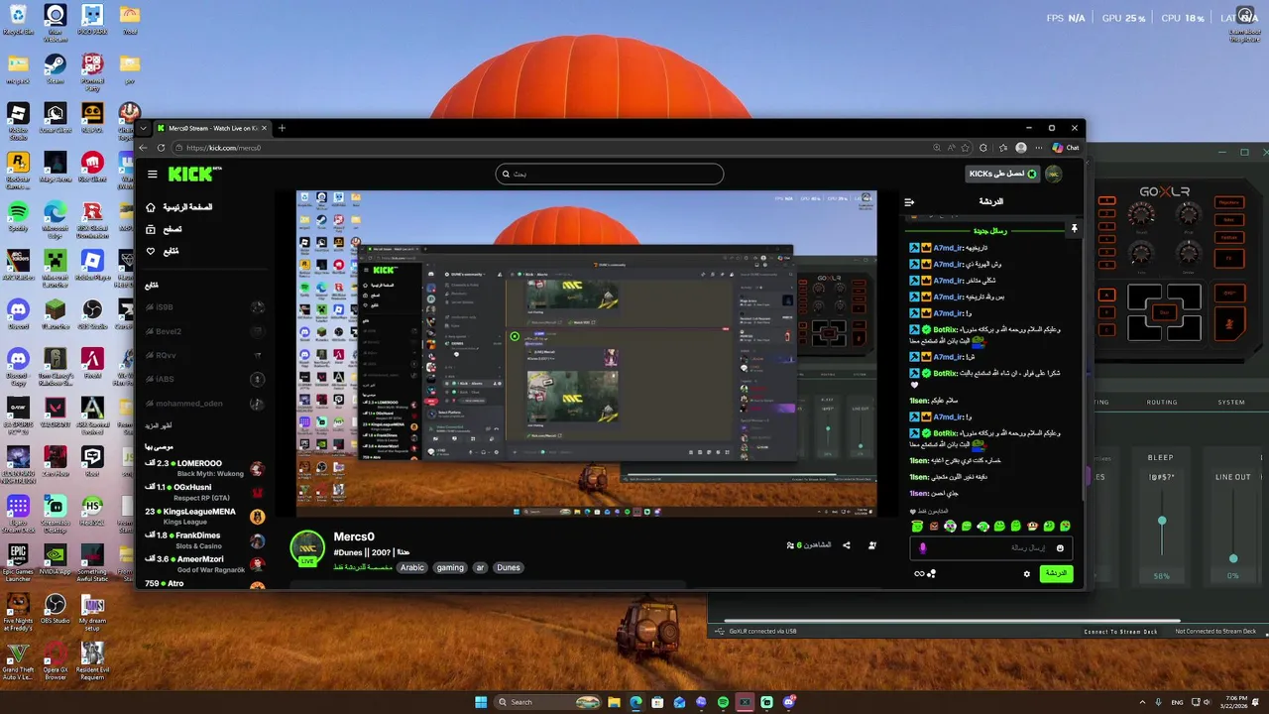Viewport: 1269px width, 714px height.
Task: Open chat settings gear icon
Action: click(1027, 573)
